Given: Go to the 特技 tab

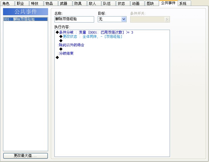Looking at the screenshot, I should pos(36,3).
